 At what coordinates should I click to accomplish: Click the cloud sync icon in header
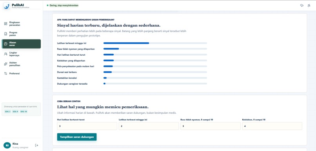302,5
